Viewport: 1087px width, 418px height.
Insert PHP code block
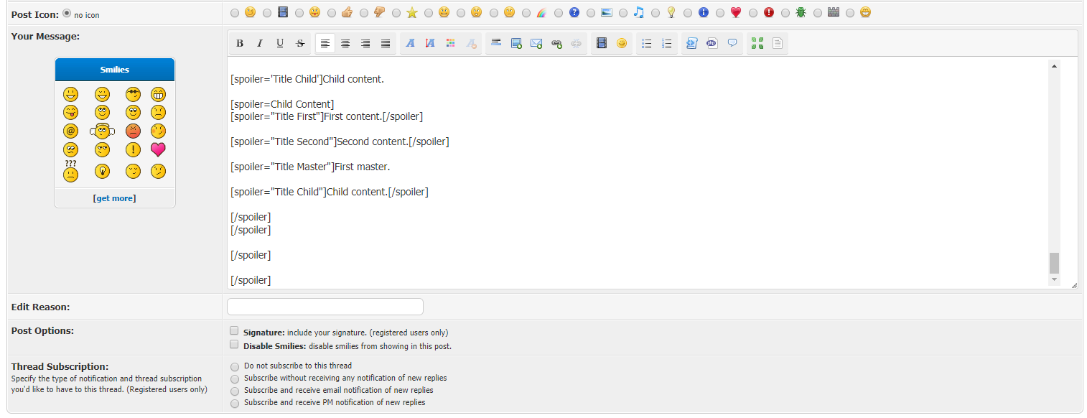tap(712, 44)
